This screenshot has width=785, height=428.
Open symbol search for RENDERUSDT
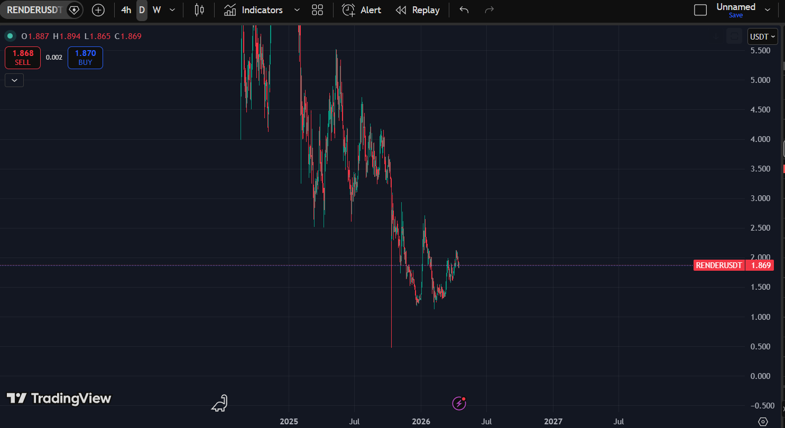click(34, 10)
